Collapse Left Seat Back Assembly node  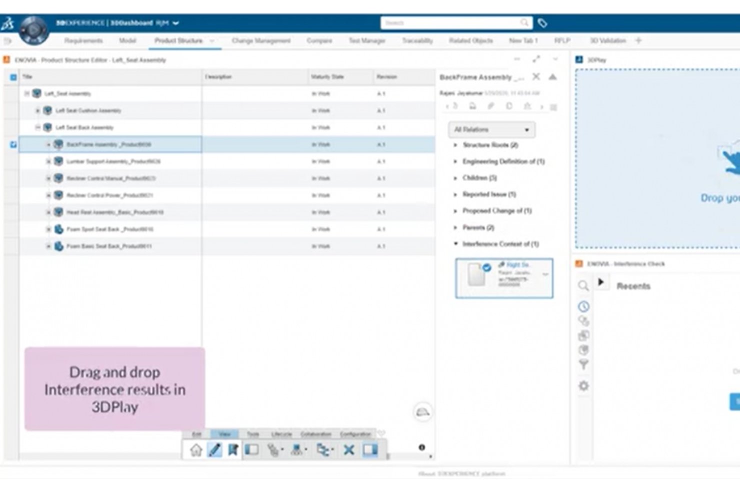pos(38,128)
